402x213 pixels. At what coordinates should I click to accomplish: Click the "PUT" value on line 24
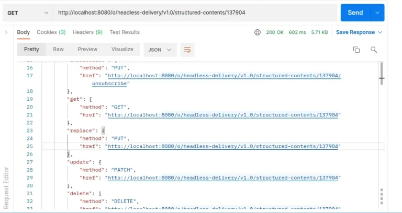(x=119, y=138)
